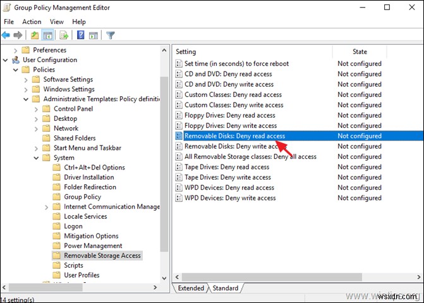The height and width of the screenshot is (303, 424).
Task: Switch to the Extended tab
Action: click(x=191, y=288)
